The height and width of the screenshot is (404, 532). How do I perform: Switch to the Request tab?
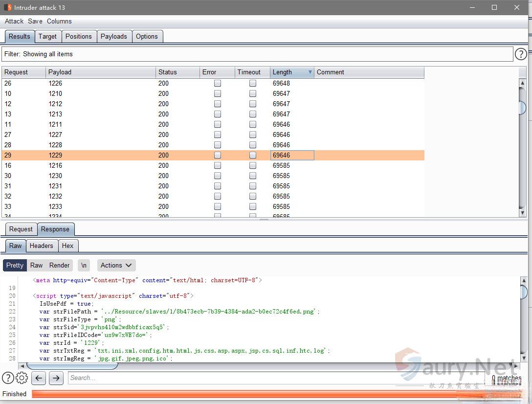point(21,229)
